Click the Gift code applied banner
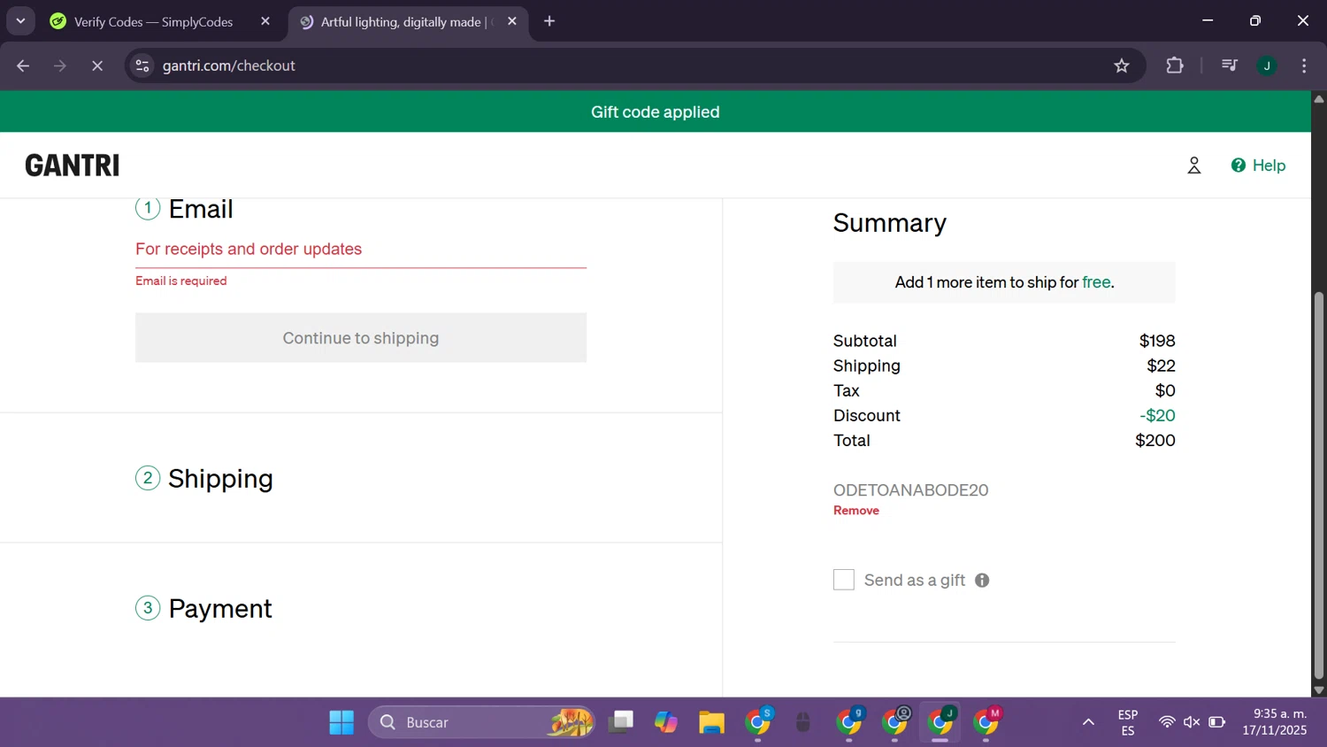 coord(656,112)
